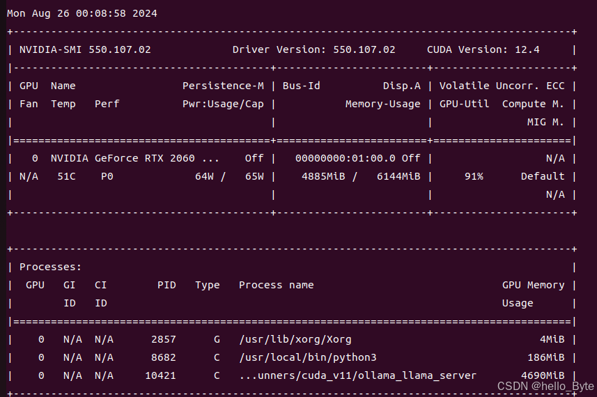Click the 'ollama_llama_server' process path

[x=358, y=375]
